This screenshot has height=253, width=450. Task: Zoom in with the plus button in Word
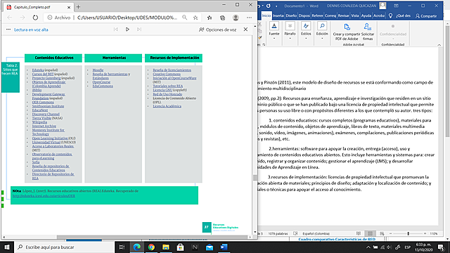click(x=425, y=233)
